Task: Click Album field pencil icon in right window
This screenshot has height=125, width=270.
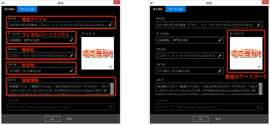Action: coord(220,55)
